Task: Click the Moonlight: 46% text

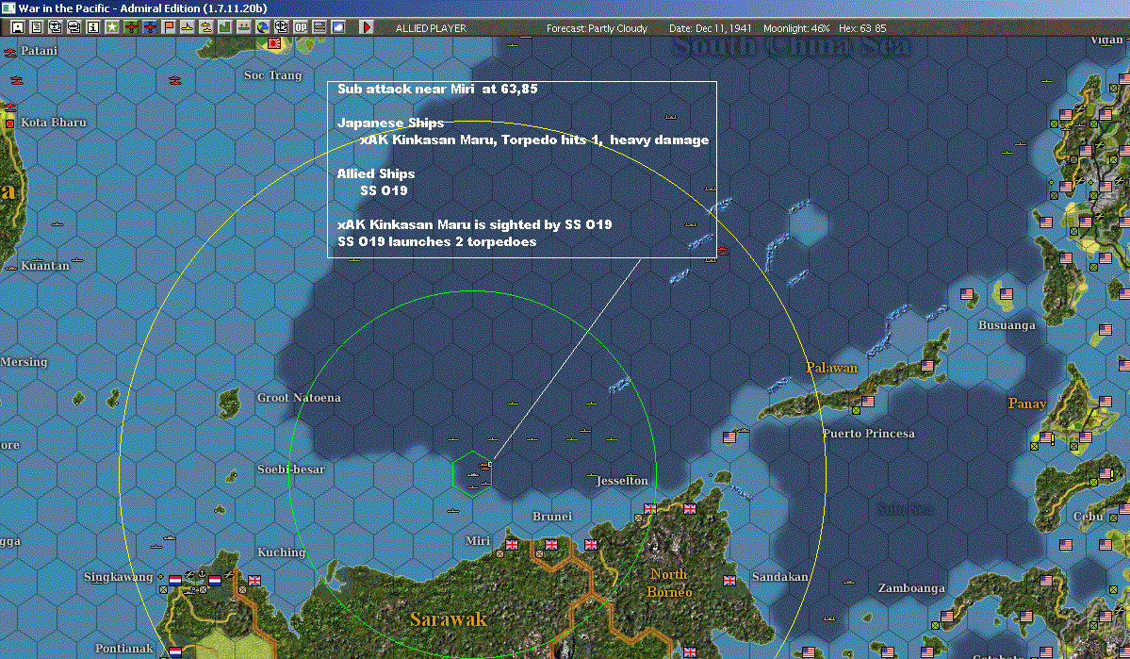Action: 796,28
